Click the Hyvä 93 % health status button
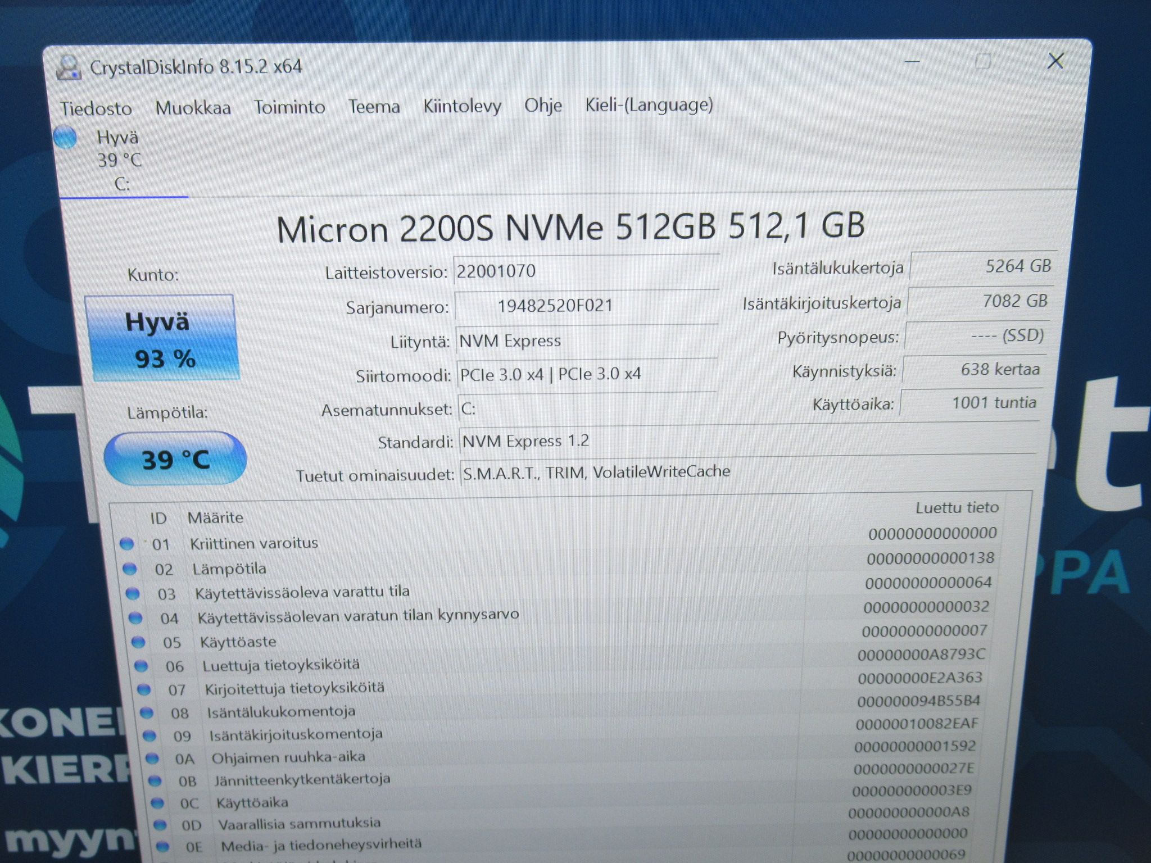The width and height of the screenshot is (1151, 863). (162, 338)
